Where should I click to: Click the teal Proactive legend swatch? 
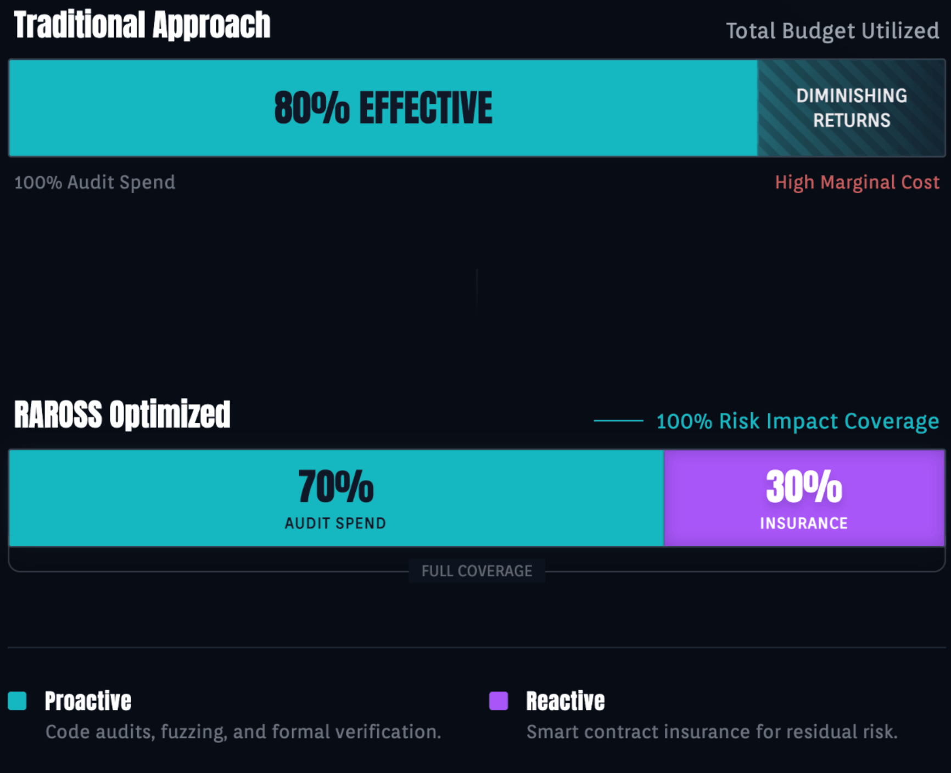pos(17,701)
